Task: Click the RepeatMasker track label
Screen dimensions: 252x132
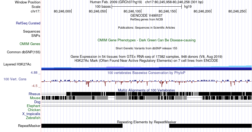Action: point(29,126)
